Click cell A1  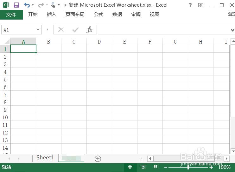point(23,49)
